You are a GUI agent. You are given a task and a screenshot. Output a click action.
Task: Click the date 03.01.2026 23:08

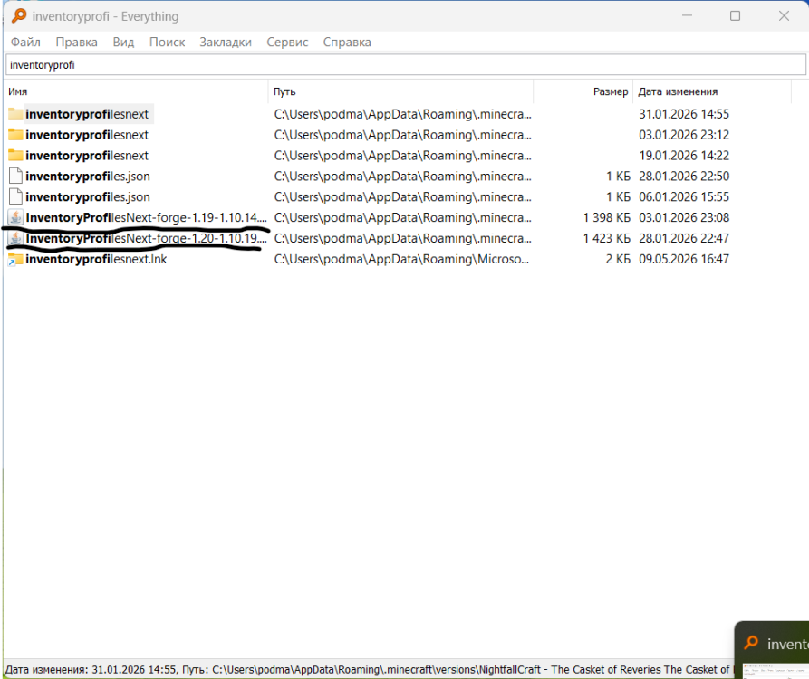684,217
